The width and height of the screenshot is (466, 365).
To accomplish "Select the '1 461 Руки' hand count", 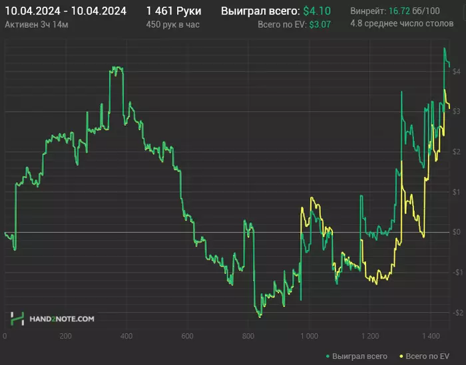I will click(174, 11).
